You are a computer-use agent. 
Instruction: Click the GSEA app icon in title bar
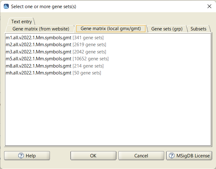click(6, 7)
